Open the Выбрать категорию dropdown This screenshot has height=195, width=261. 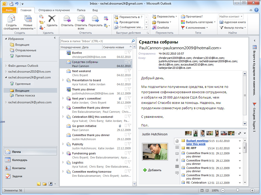198,22
